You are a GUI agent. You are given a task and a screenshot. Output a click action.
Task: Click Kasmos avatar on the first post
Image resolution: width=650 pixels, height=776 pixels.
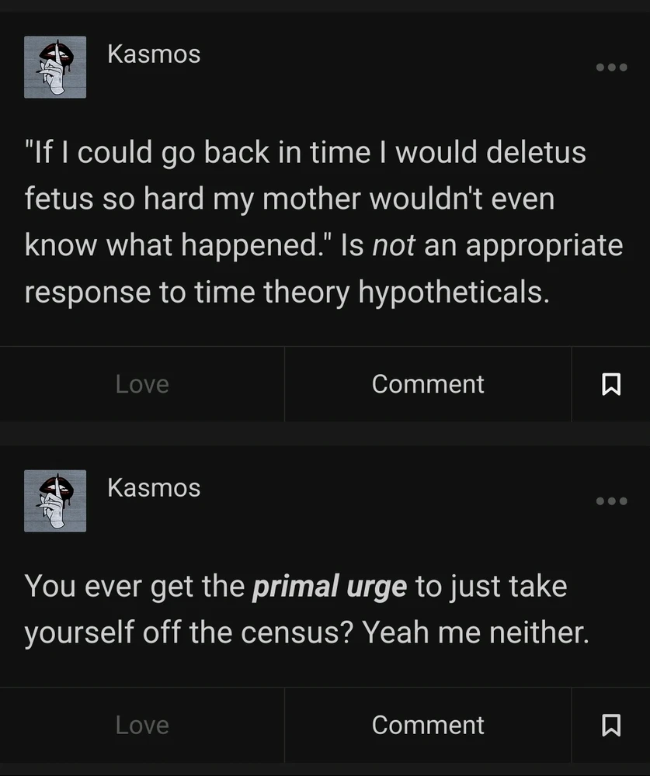click(55, 68)
